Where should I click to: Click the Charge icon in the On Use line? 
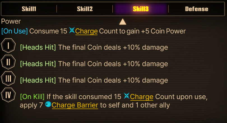tap(72, 31)
